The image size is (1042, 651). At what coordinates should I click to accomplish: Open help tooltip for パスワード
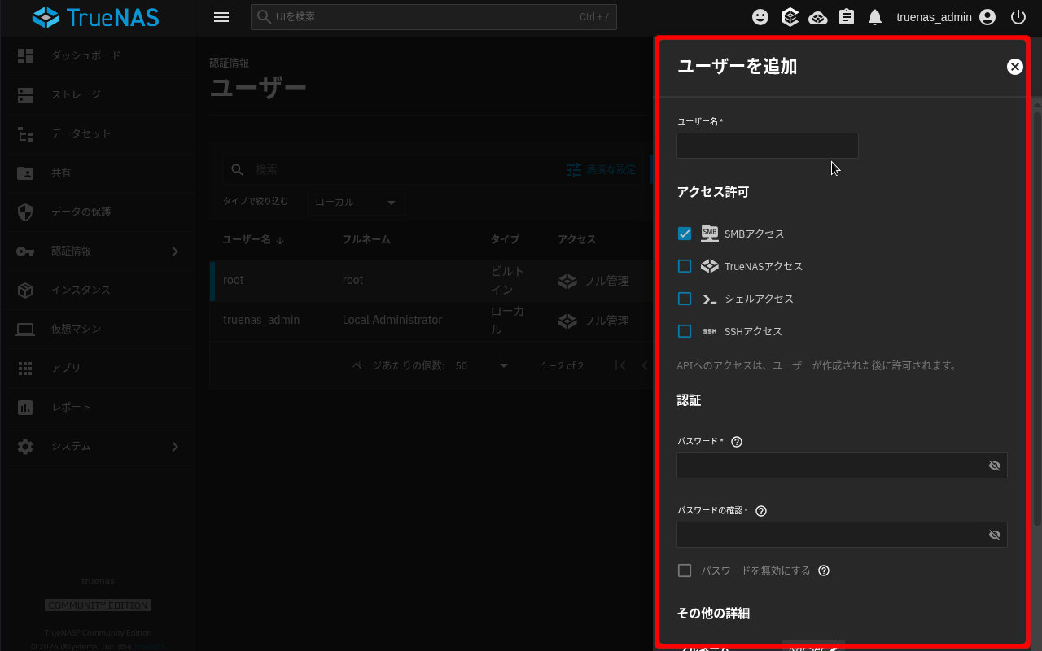click(737, 442)
